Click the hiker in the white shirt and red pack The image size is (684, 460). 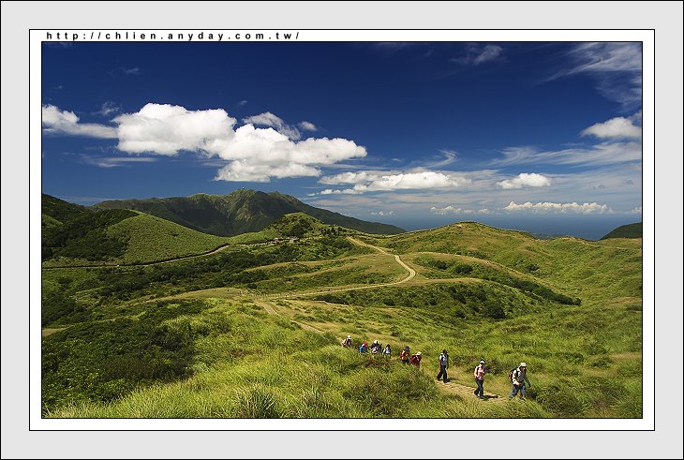[480, 378]
